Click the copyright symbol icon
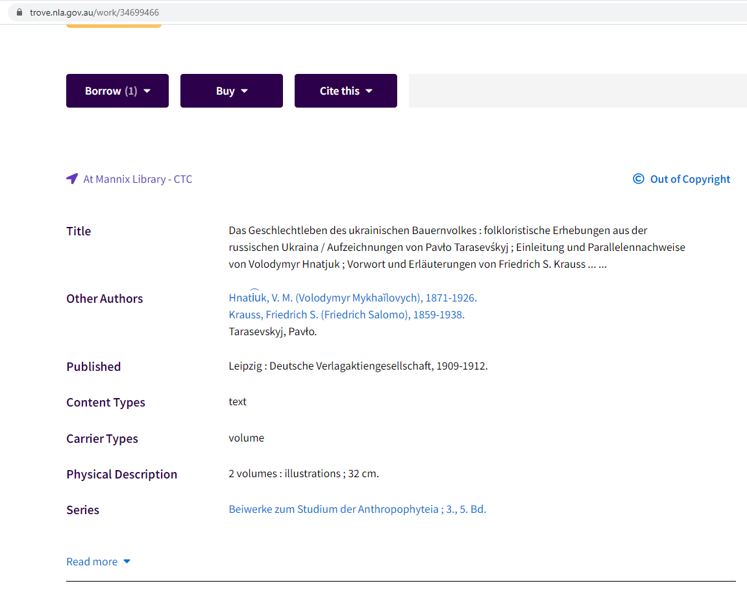This screenshot has width=747, height=590. coord(638,179)
